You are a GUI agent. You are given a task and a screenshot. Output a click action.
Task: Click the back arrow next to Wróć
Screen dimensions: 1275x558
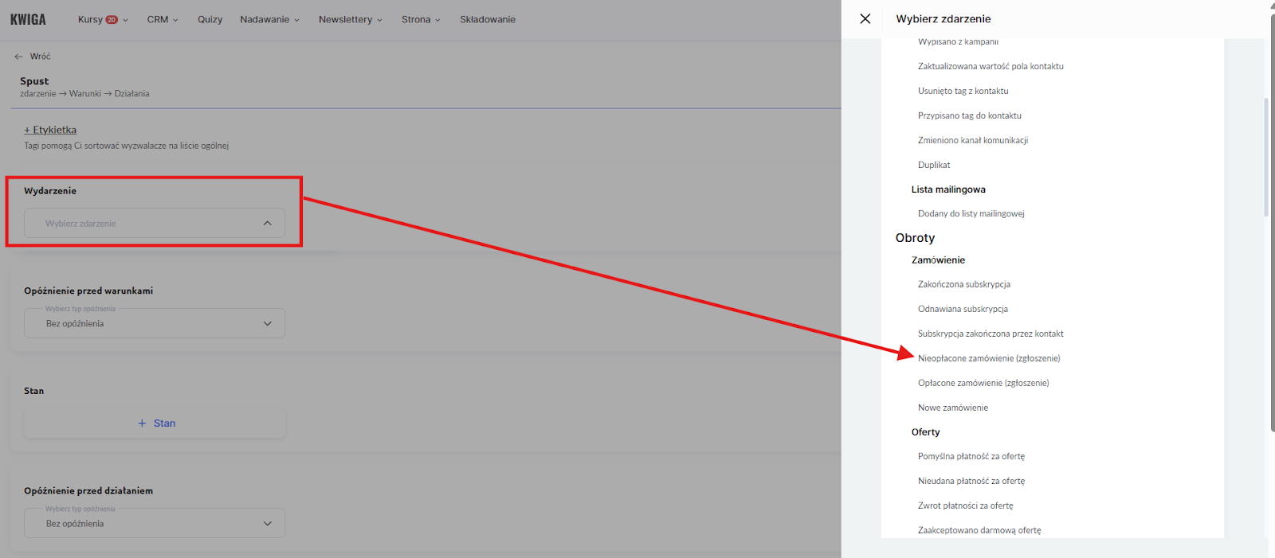click(18, 57)
